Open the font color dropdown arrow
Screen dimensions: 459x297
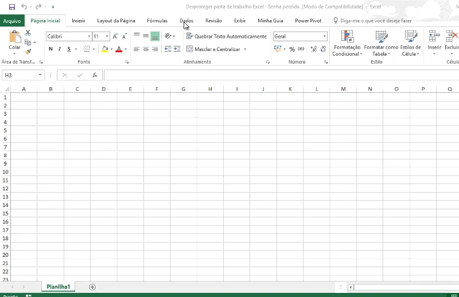(126, 49)
